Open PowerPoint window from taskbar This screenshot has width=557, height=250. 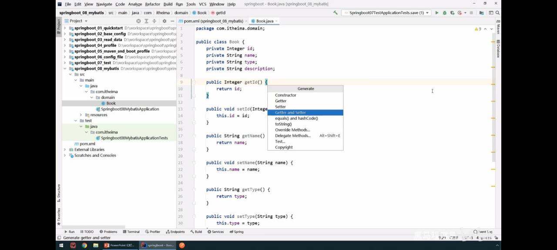(x=120, y=245)
